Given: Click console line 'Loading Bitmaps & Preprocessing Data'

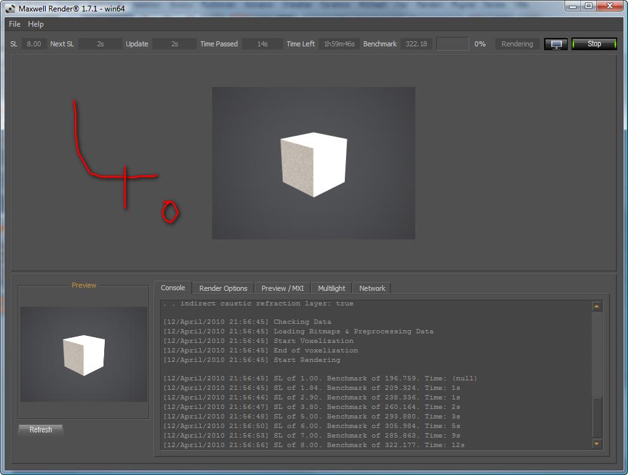Looking at the screenshot, I should (x=298, y=331).
